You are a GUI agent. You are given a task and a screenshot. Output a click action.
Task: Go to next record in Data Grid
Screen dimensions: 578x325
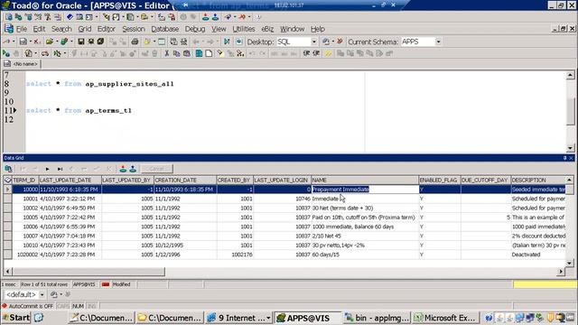47,169
